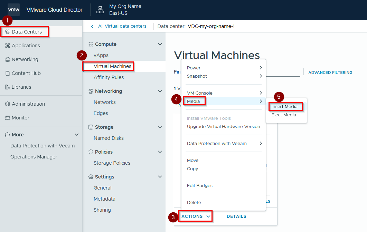The image size is (367, 232).
Task: Click the Applications sidebar icon
Action: [x=8, y=46]
